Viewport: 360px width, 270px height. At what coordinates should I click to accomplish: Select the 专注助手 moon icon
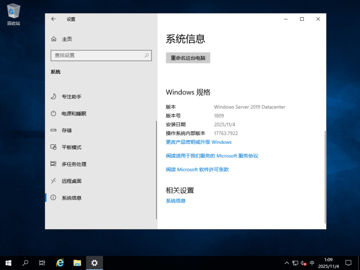tap(53, 96)
